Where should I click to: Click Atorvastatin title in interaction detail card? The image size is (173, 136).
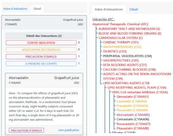pos(19,78)
